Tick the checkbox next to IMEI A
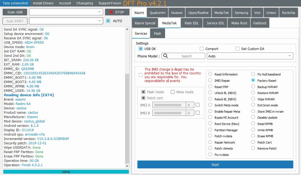This screenshot has height=175, width=301. coord(198,105)
